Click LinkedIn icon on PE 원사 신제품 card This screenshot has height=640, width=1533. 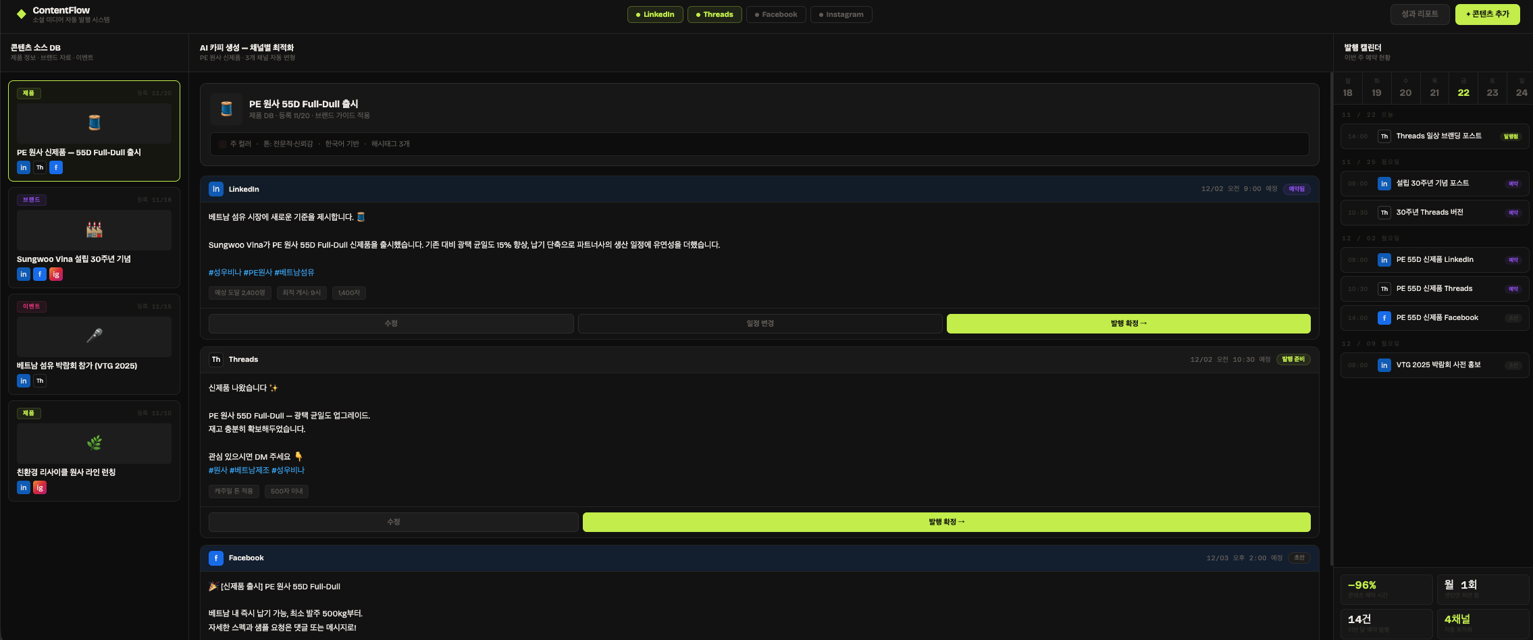24,167
